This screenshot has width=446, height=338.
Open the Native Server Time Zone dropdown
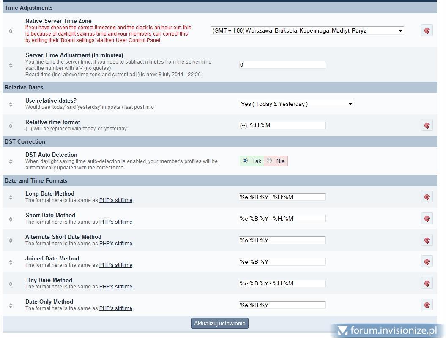click(x=307, y=30)
